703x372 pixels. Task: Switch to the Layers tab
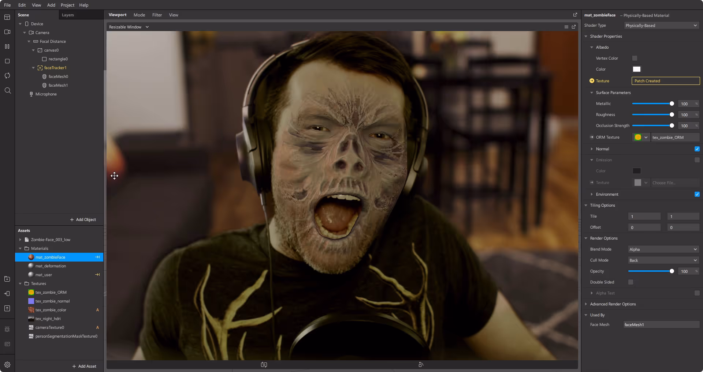68,15
